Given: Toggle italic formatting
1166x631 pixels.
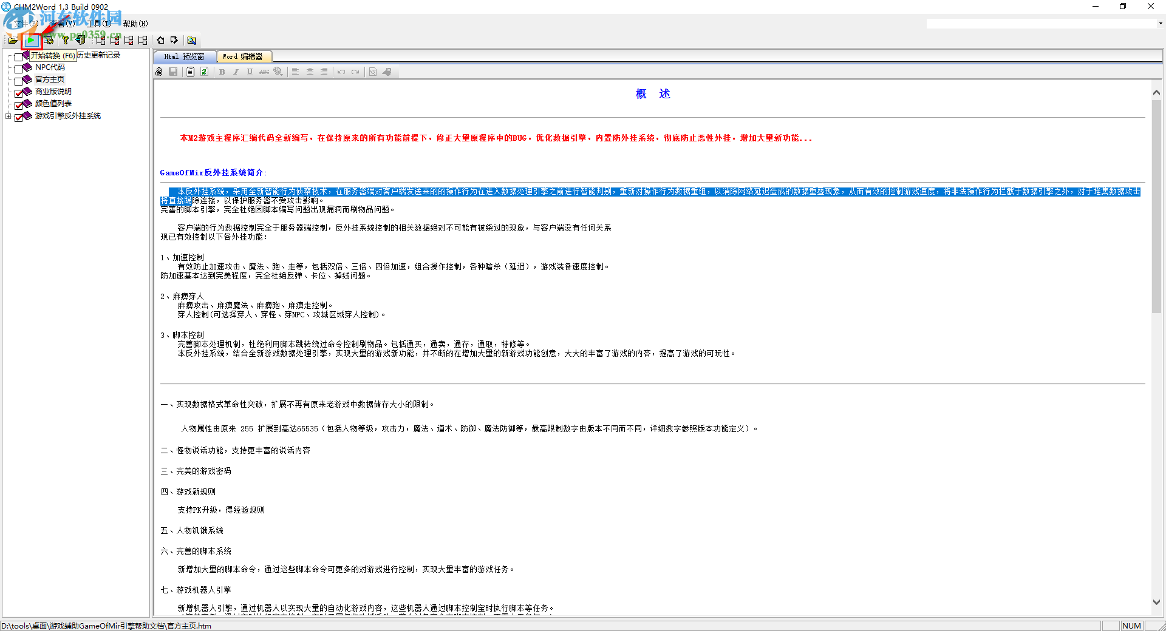Looking at the screenshot, I should point(236,72).
